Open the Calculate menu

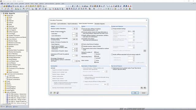coord(21,4)
